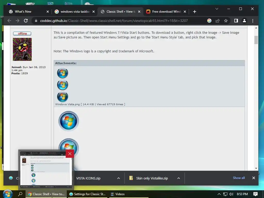Screen dimensions: 264x198
Task: Select the Classic Shell • View topic tab
Action: click(x=121, y=12)
